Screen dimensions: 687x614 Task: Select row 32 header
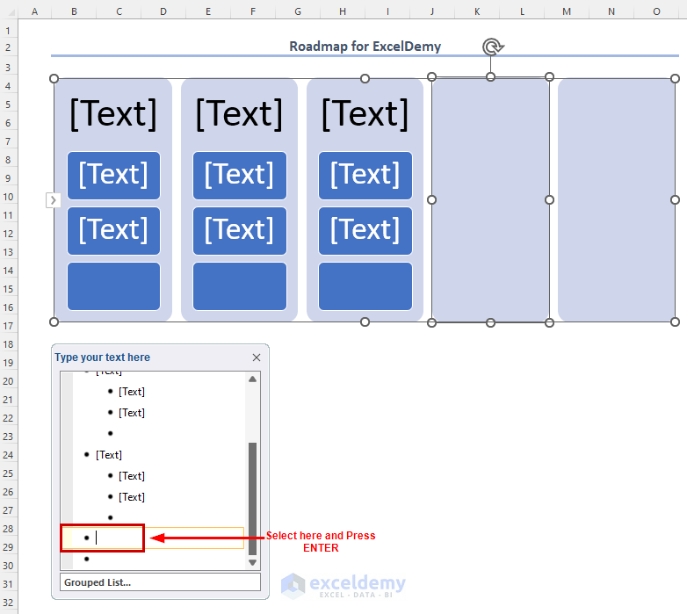click(8, 603)
